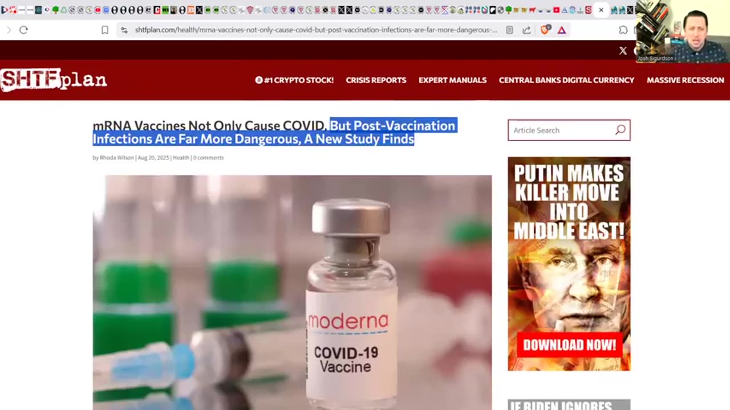Open the Health category link

[181, 158]
